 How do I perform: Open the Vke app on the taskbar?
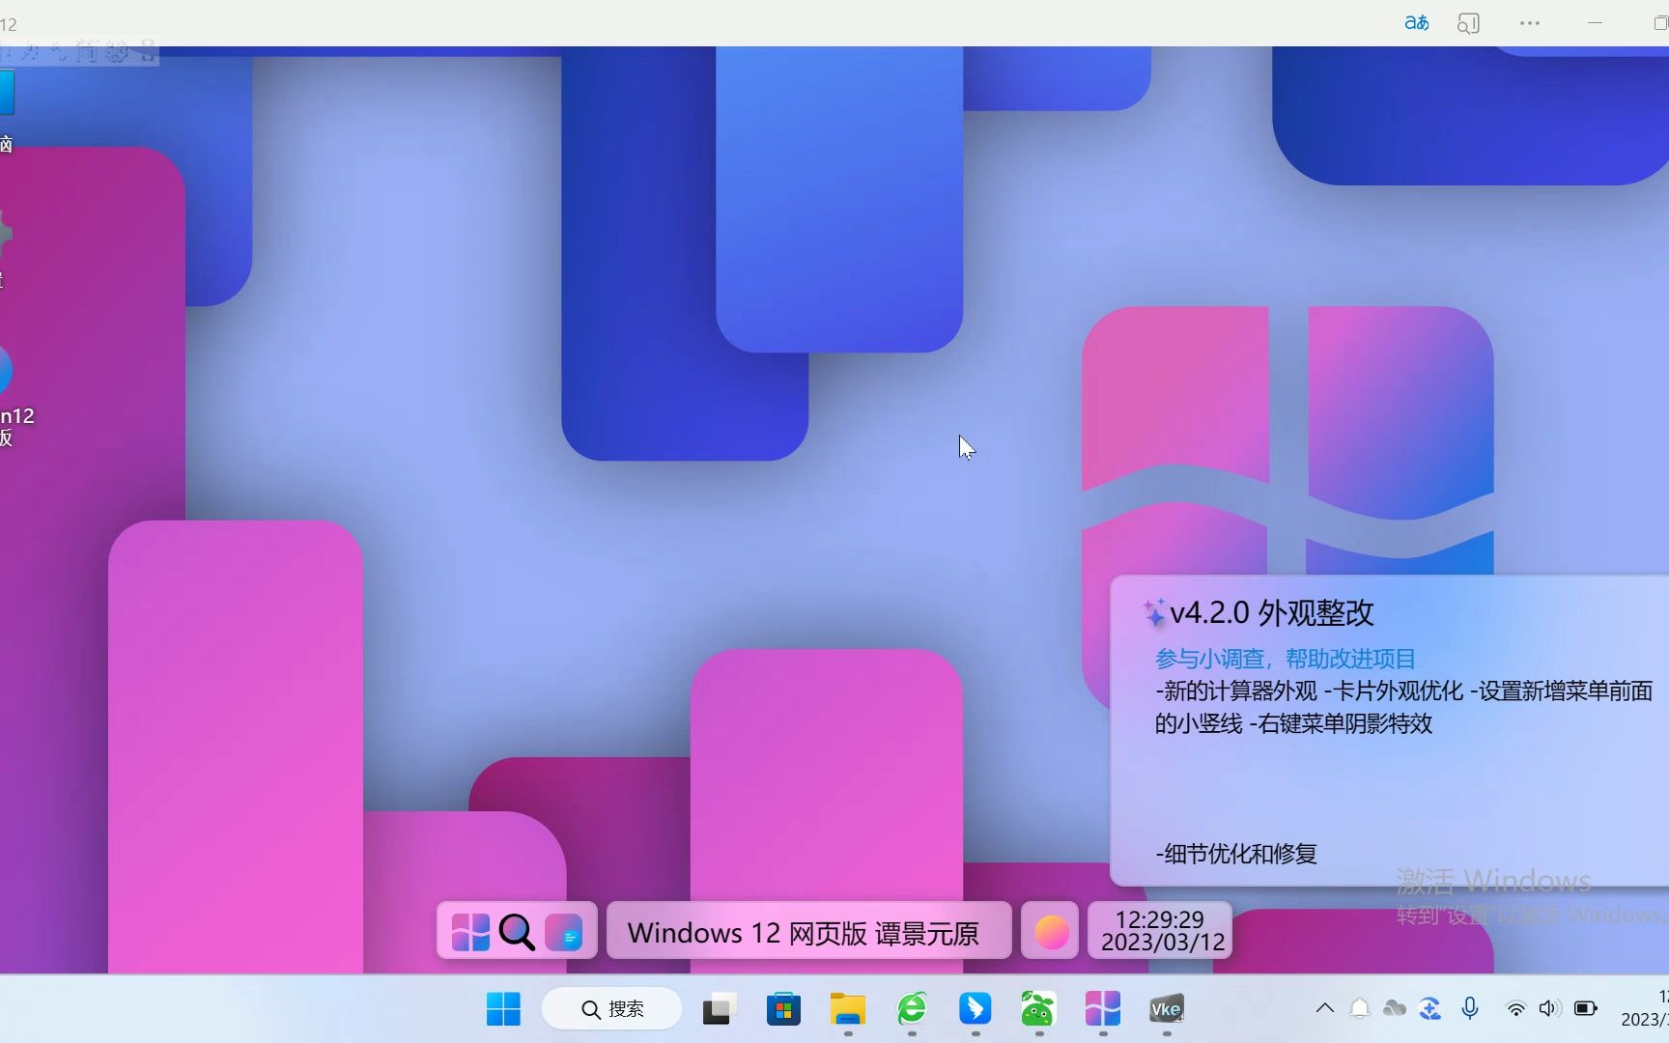pos(1166,1009)
